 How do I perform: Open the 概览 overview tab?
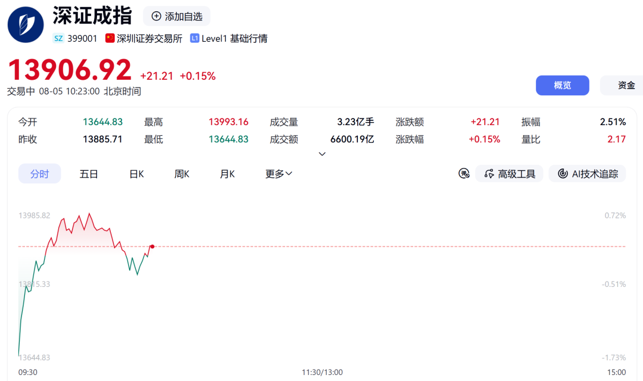tap(562, 85)
